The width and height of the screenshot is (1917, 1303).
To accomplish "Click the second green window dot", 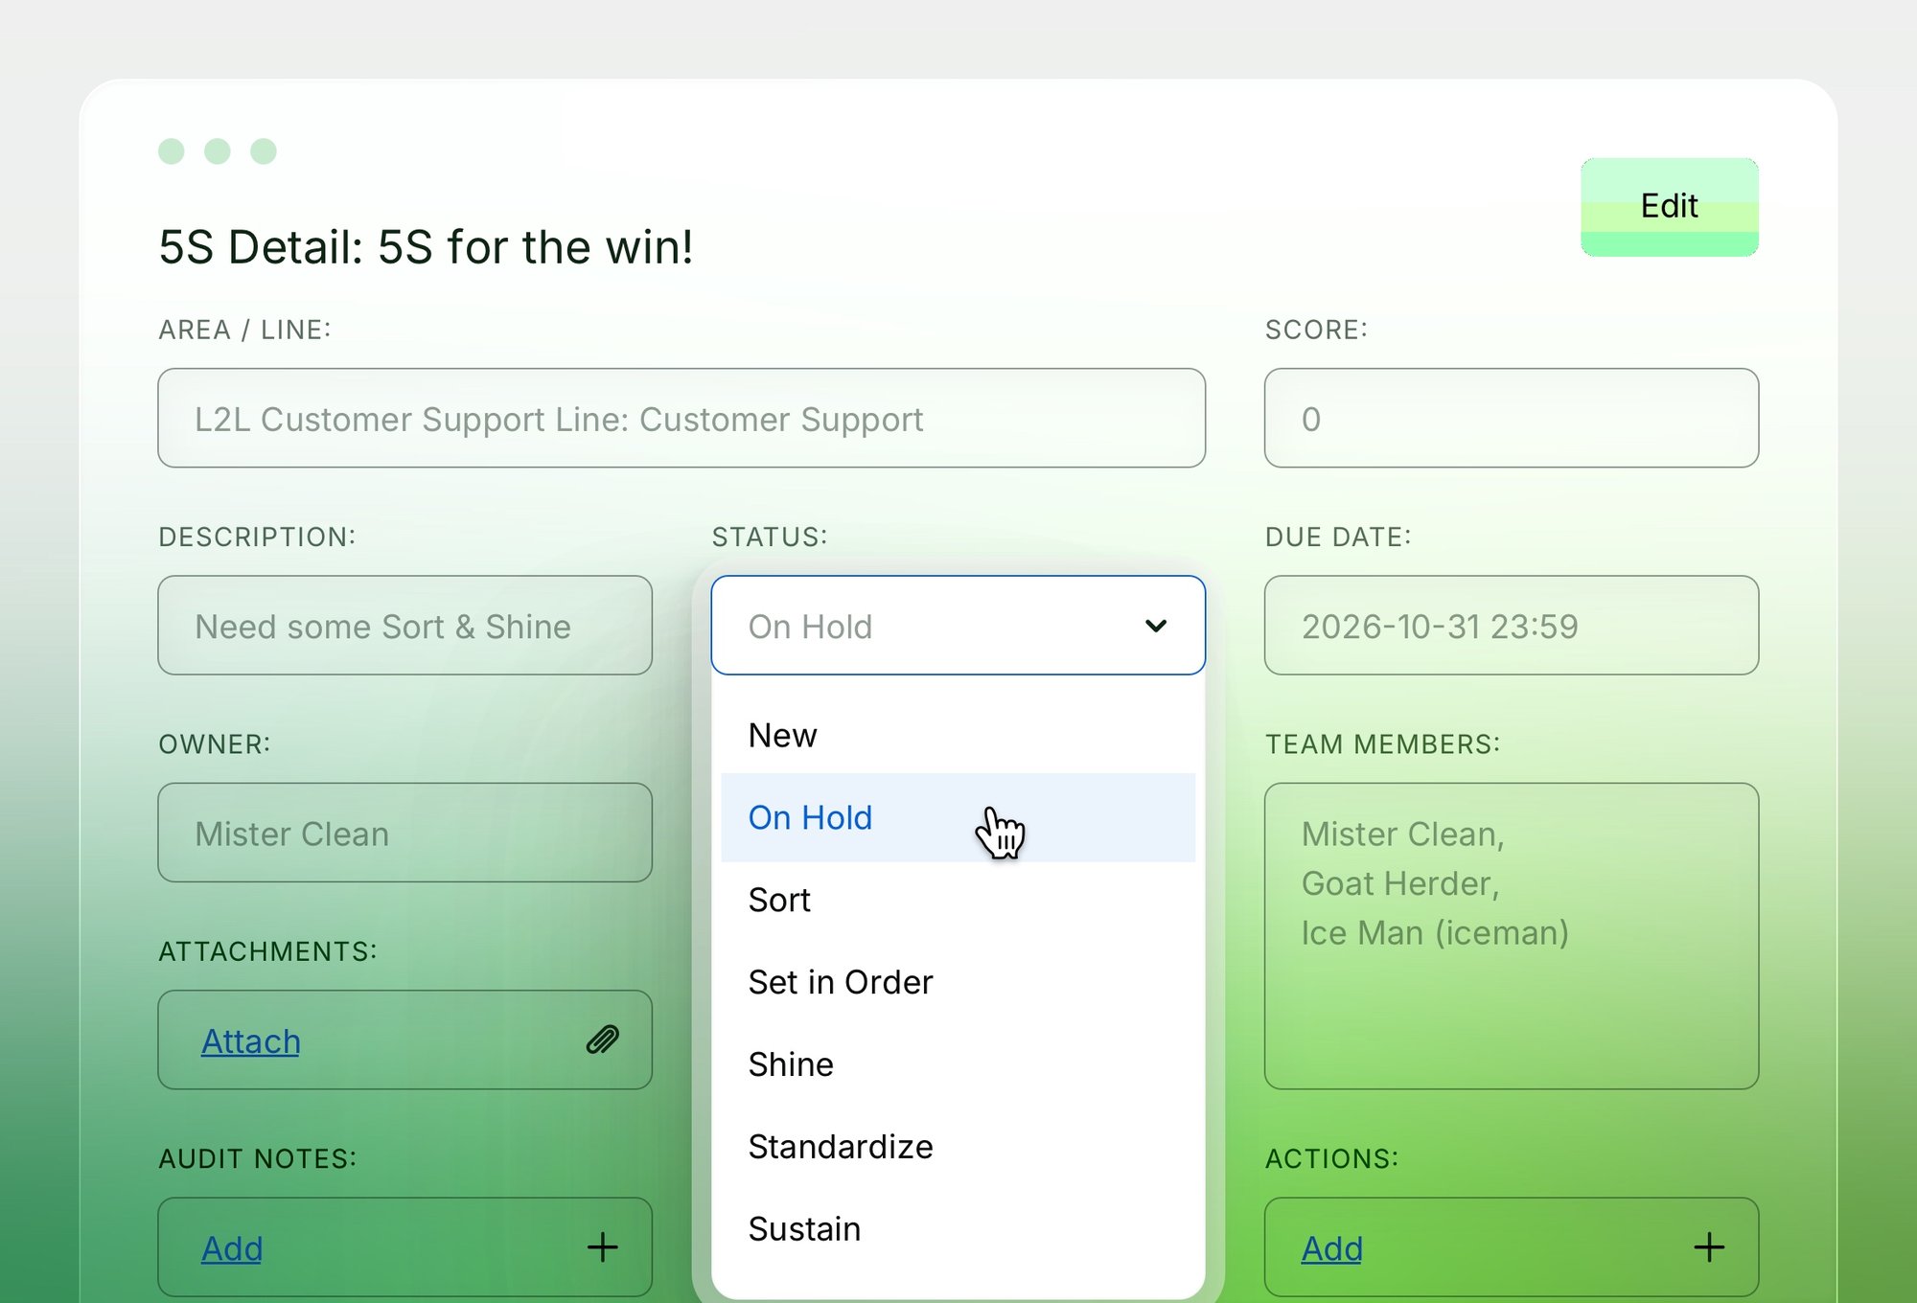I will (218, 151).
